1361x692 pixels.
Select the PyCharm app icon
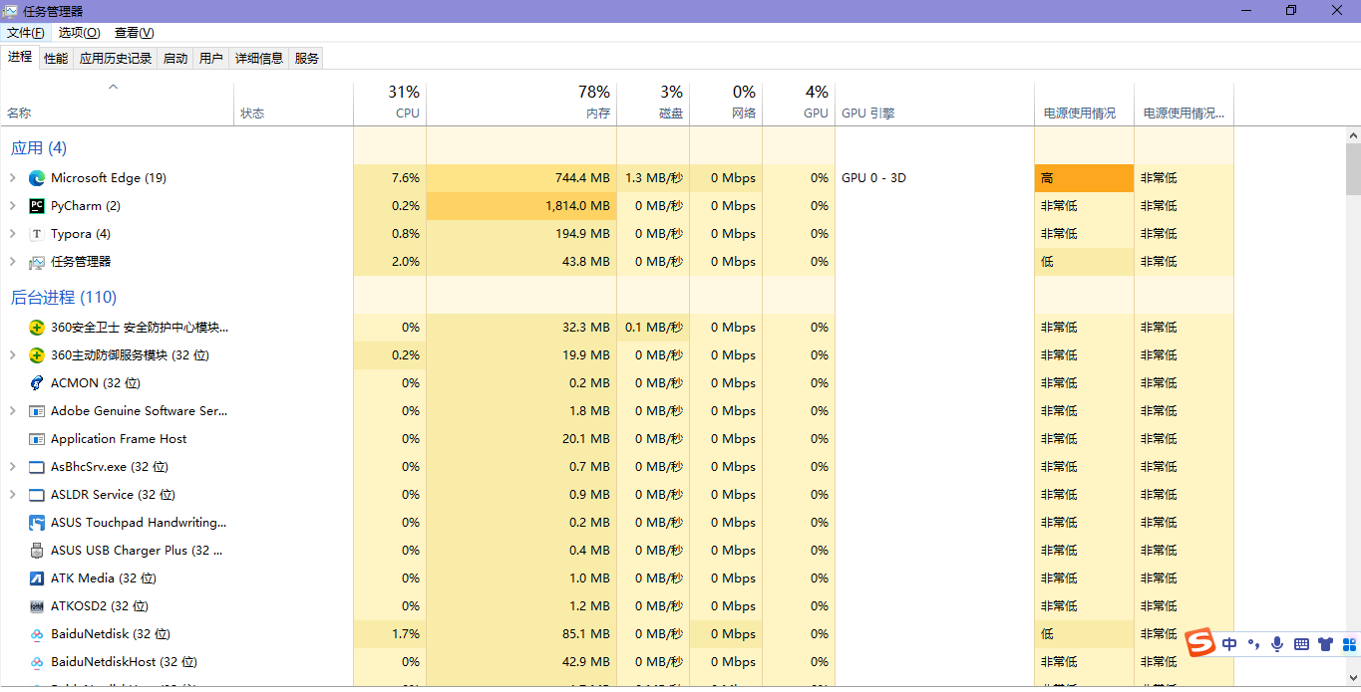coord(37,206)
